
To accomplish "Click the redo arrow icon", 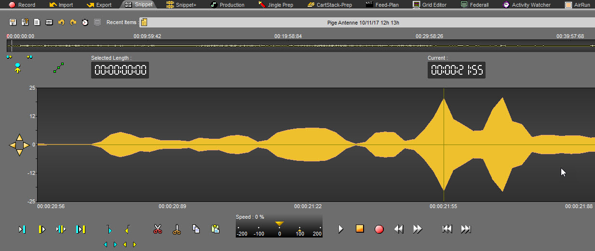I will click(x=73, y=23).
